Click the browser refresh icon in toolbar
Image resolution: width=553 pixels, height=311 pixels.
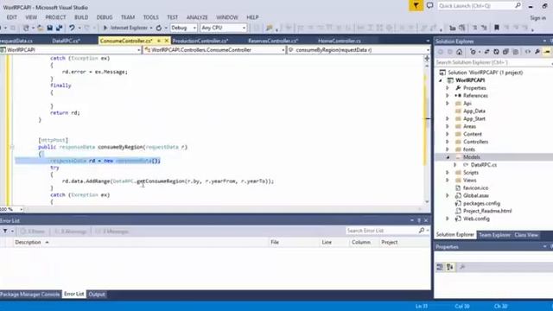point(159,28)
